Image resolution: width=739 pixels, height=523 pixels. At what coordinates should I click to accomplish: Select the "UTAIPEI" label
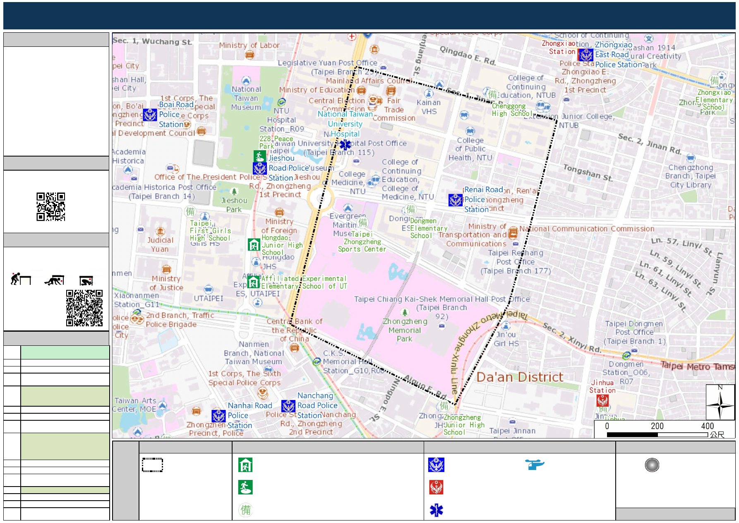209,298
